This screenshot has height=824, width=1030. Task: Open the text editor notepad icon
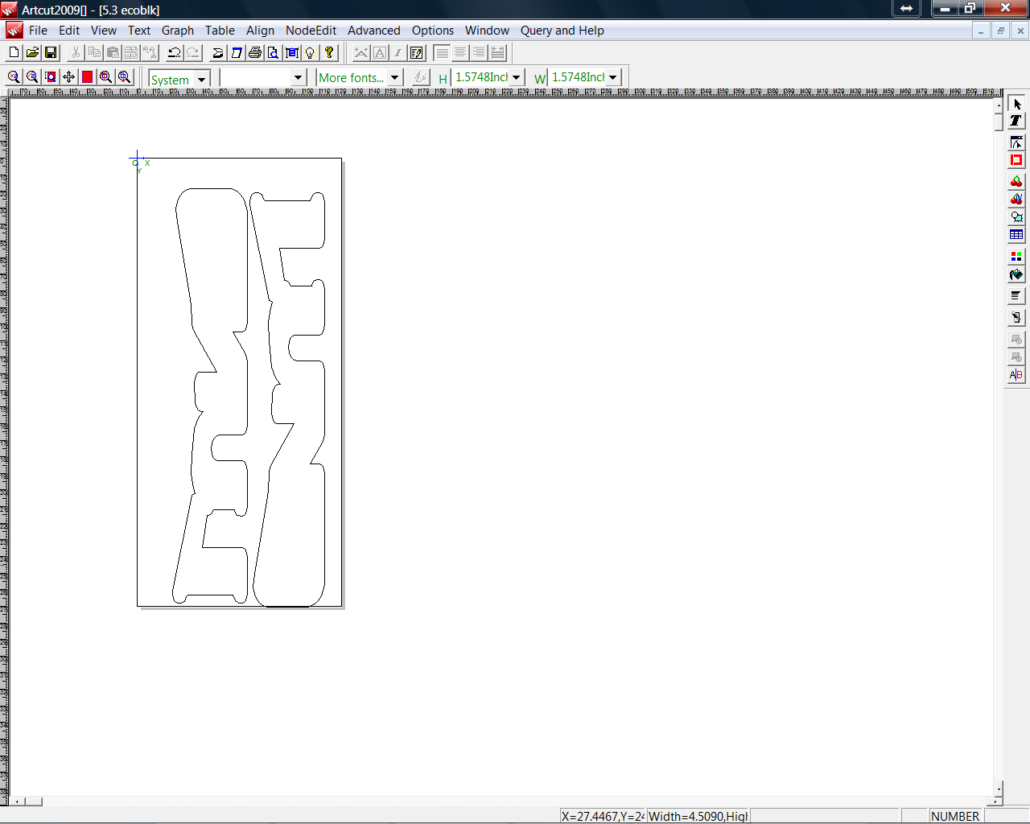click(x=417, y=52)
